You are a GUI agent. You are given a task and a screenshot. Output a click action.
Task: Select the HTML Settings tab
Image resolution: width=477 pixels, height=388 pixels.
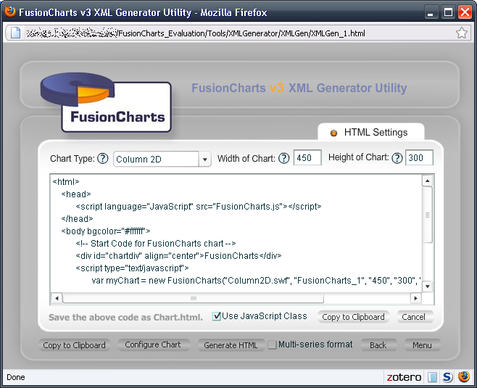click(370, 133)
